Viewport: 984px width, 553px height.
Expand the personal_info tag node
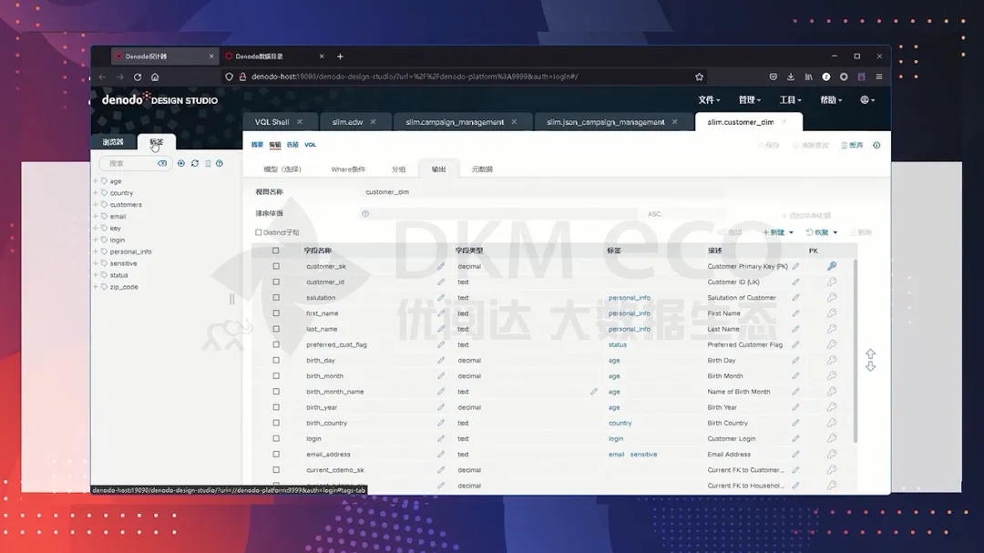point(95,251)
